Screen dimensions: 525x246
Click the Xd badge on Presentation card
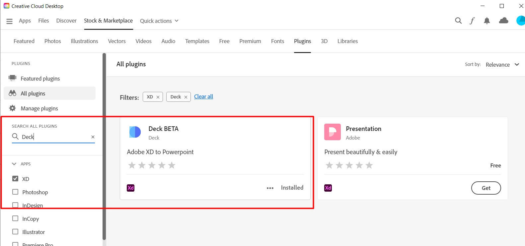click(328, 188)
